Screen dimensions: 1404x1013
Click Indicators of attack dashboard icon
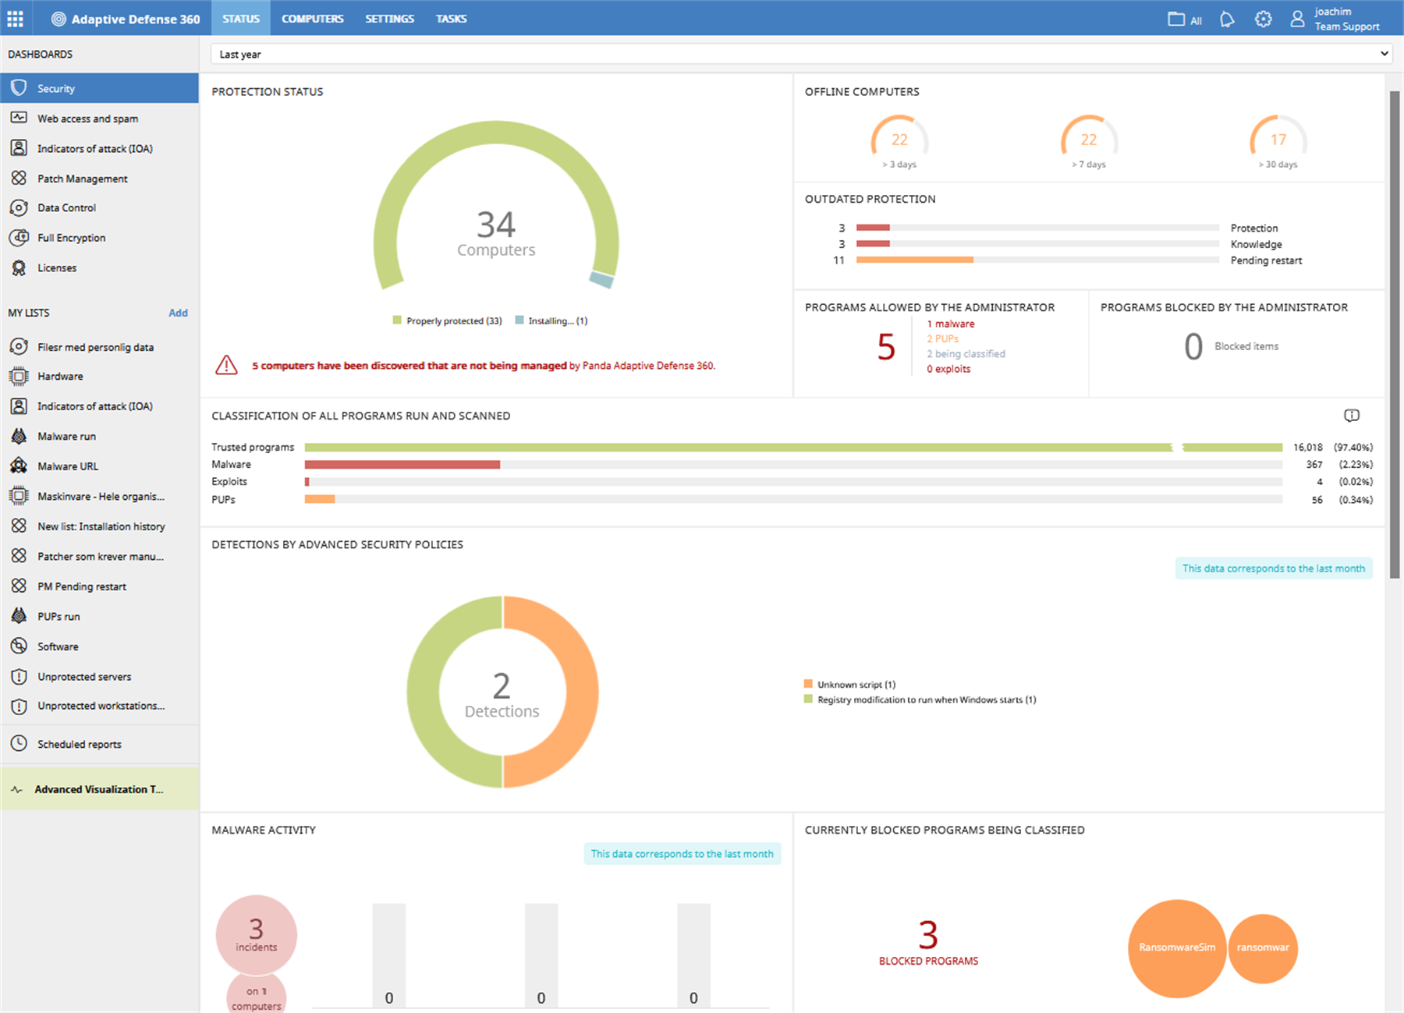click(19, 148)
